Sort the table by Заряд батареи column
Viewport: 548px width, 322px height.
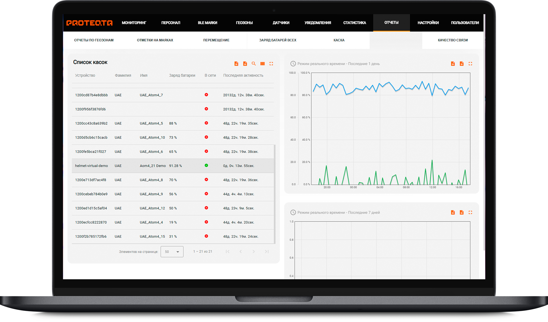[181, 75]
